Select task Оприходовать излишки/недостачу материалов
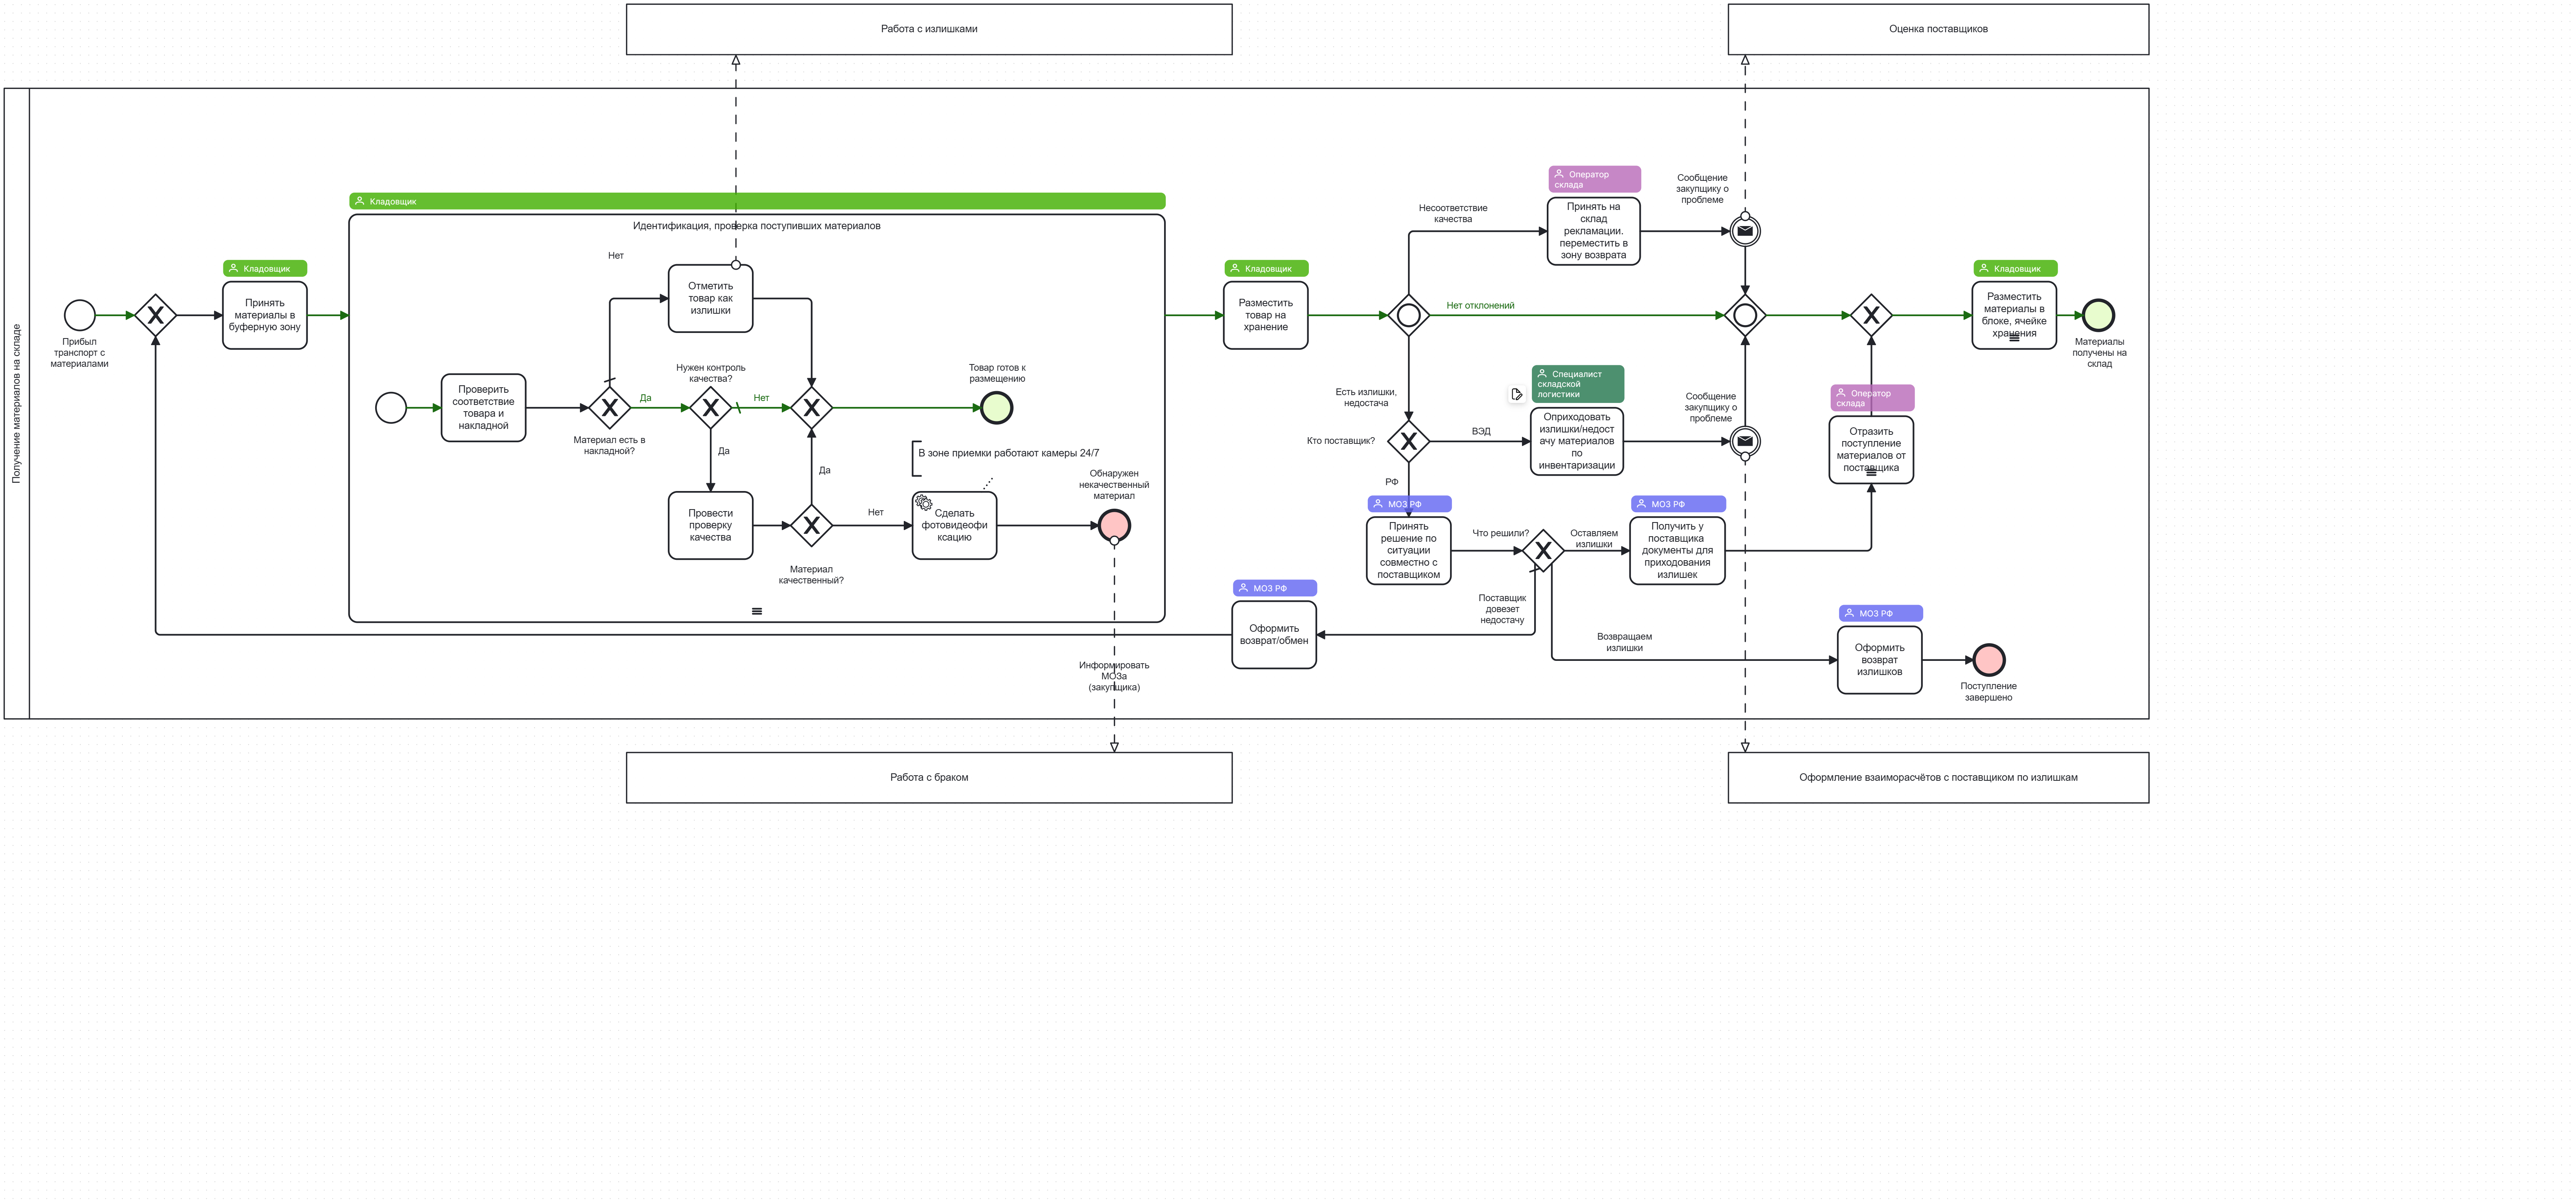 1577,441
